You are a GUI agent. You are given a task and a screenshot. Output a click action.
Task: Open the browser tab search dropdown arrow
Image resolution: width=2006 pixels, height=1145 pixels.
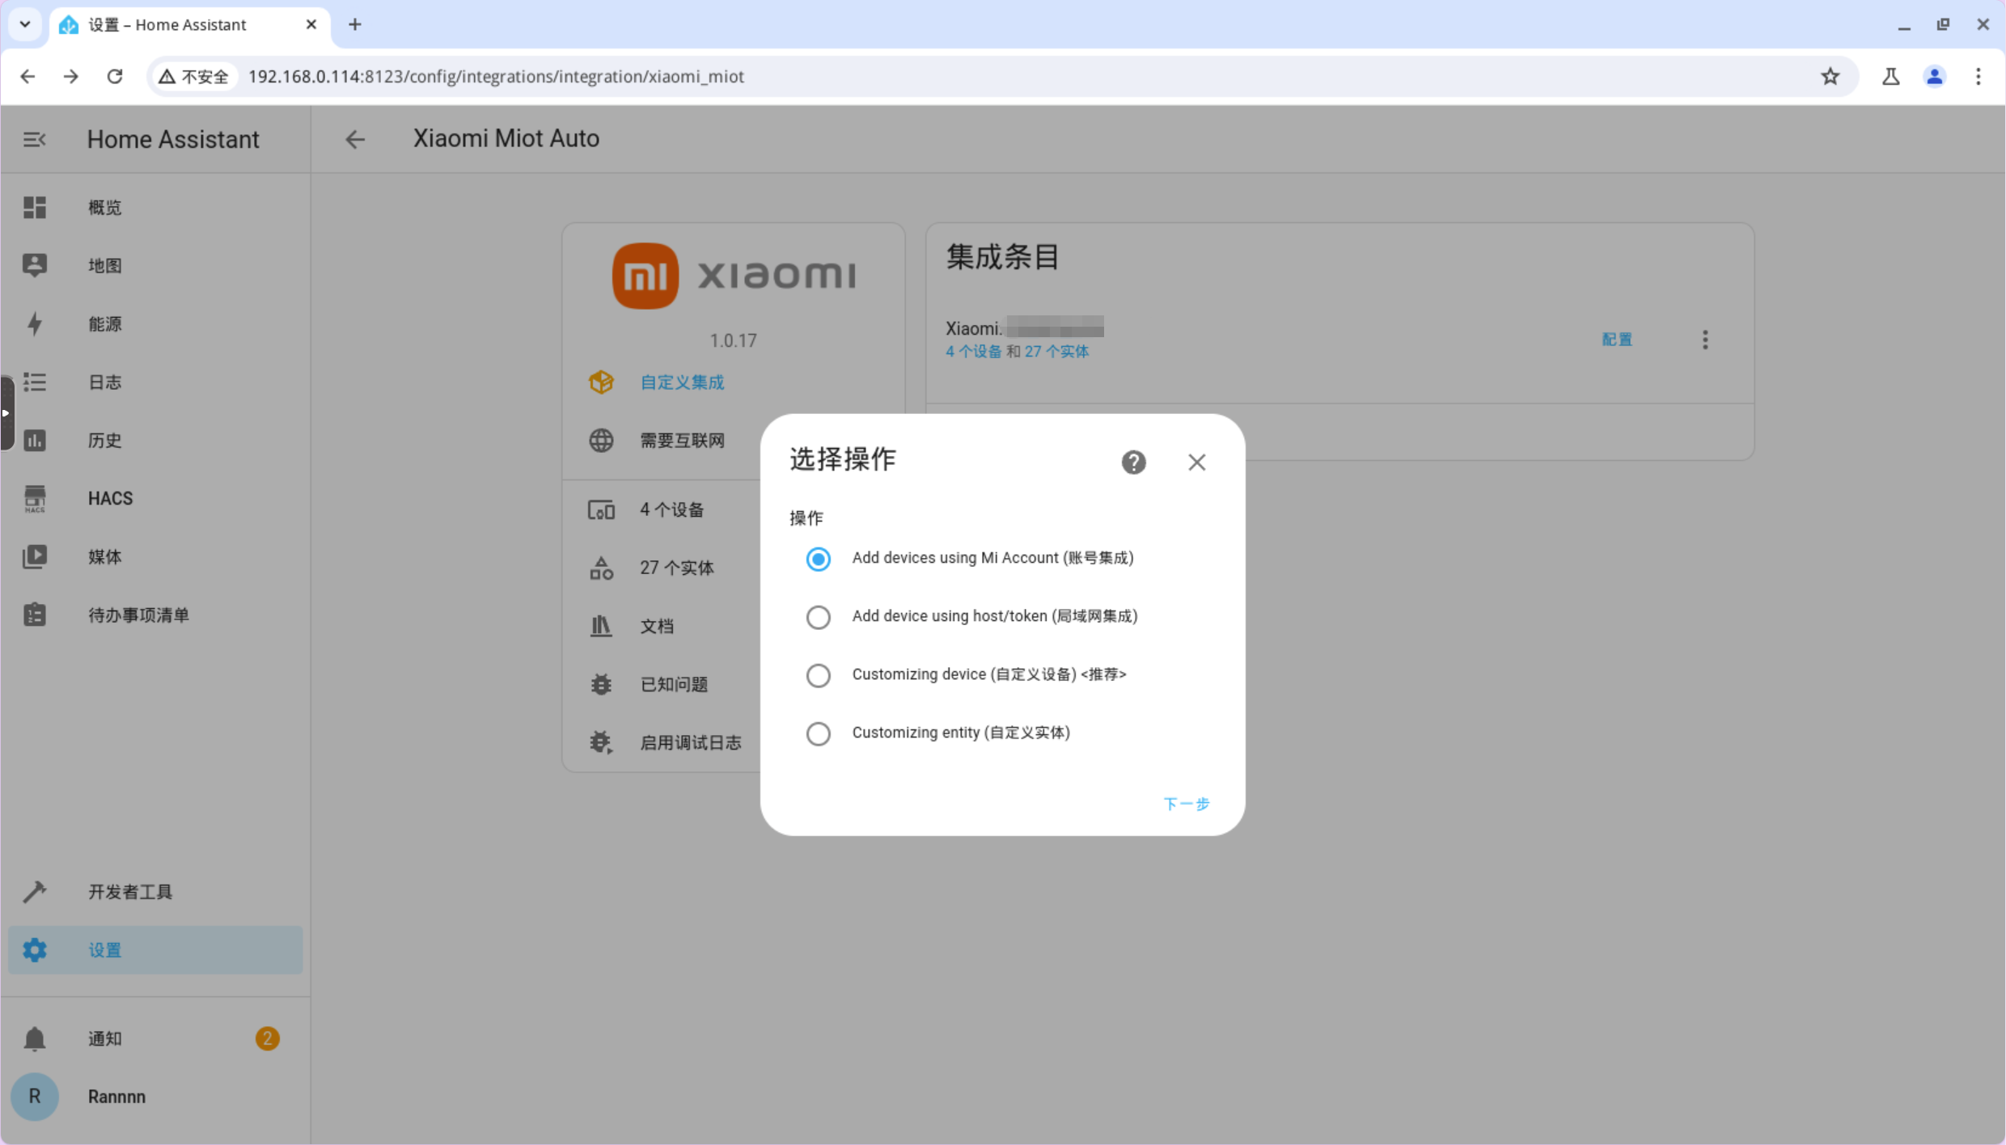coord(25,24)
